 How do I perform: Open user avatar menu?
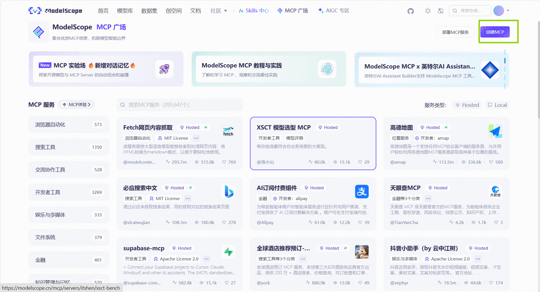498,11
